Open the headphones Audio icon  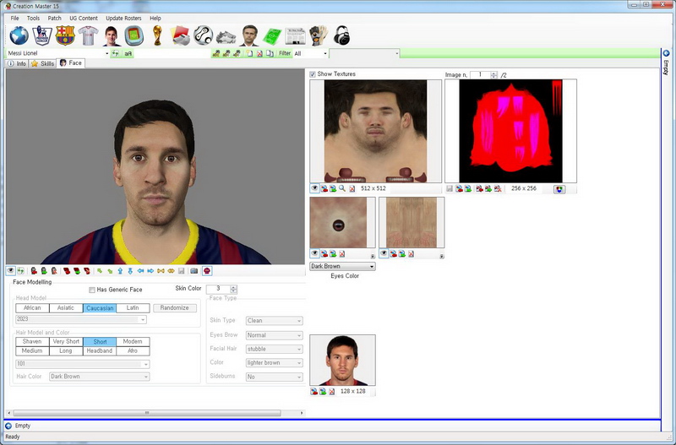coord(341,35)
